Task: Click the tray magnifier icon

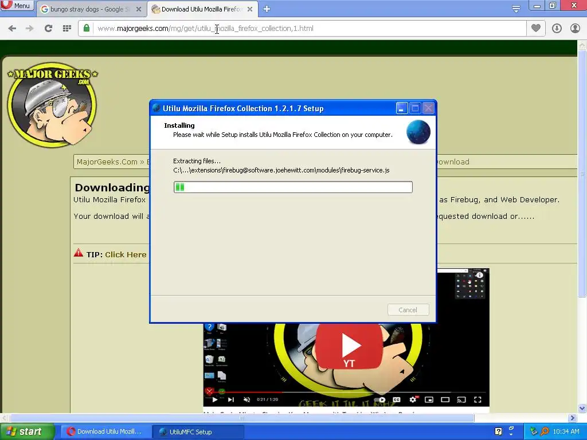Action: 545,431
